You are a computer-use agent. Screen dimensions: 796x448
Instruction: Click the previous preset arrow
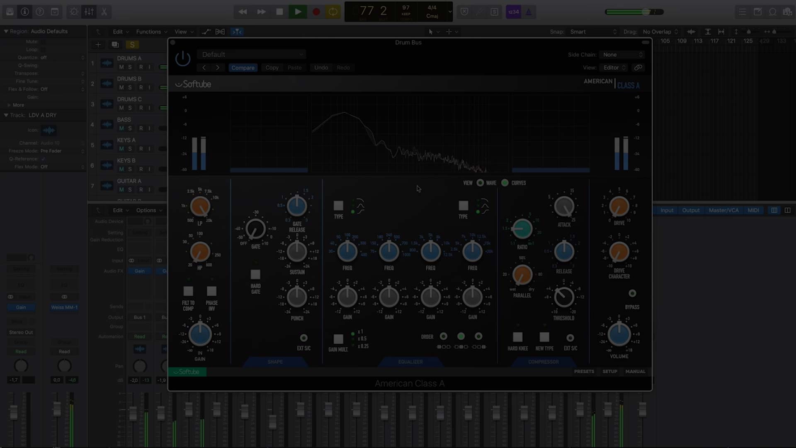point(204,68)
